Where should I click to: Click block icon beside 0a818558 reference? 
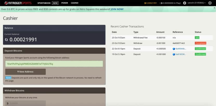tap(174, 55)
